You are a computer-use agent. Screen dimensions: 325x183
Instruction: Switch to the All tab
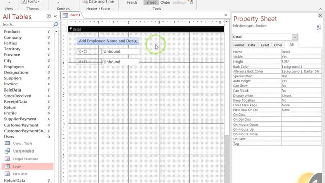click(x=291, y=45)
